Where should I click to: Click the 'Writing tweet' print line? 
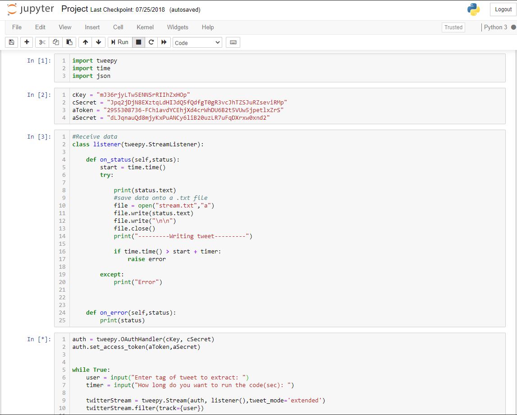[183, 236]
